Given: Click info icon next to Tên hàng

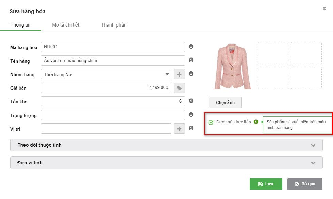Looking at the screenshot, I should coord(191,60).
